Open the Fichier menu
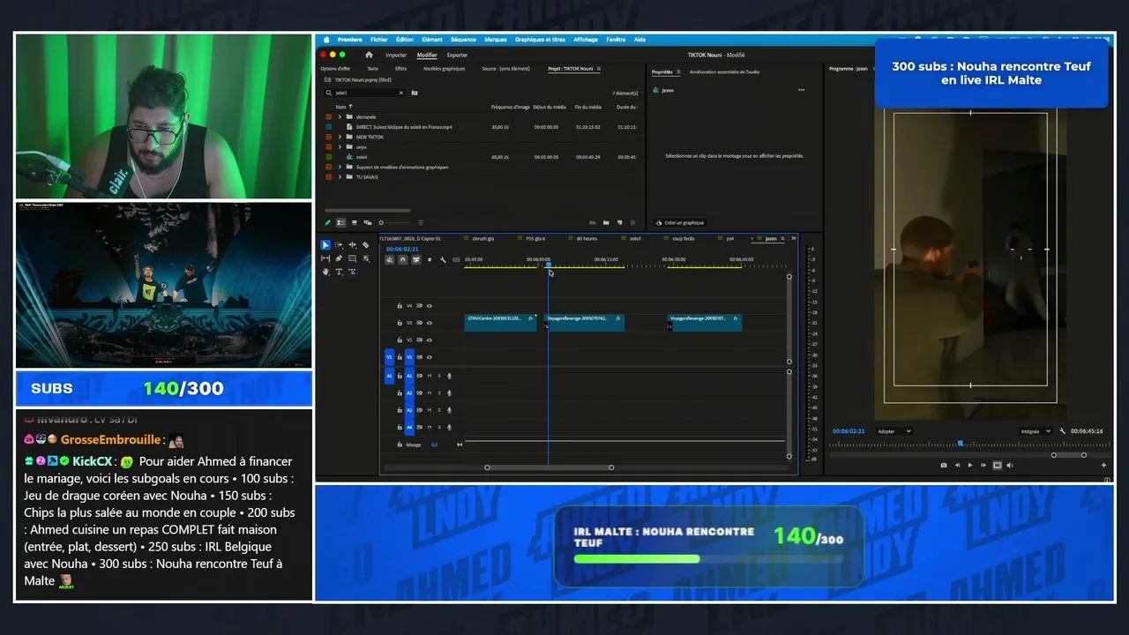Viewport: 1129px width, 635px height. [379, 40]
